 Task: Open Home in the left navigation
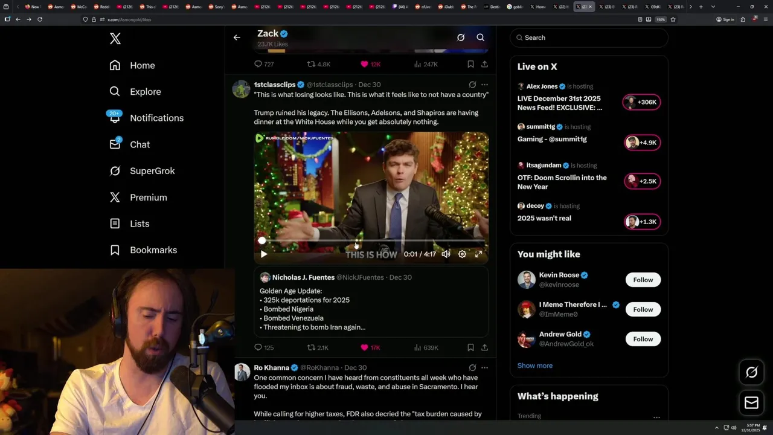[132, 65]
